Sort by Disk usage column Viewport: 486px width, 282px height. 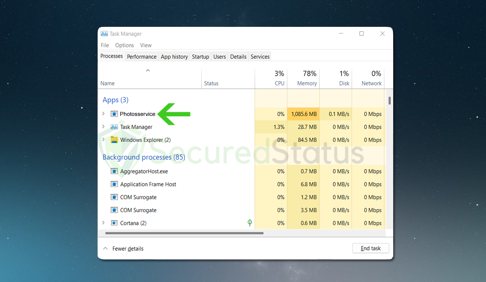coord(336,79)
